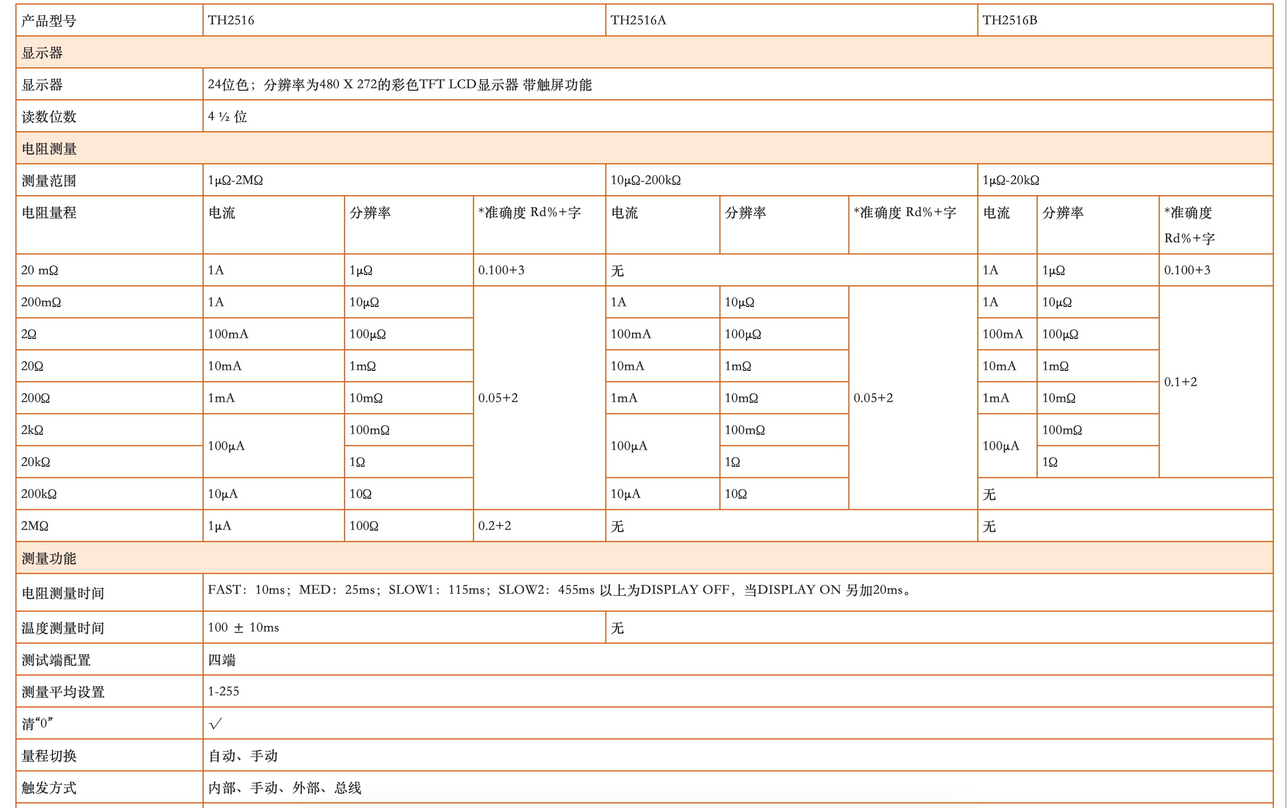The width and height of the screenshot is (1287, 808).
Task: Click the 200kΩ range row label
Action: pos(110,494)
